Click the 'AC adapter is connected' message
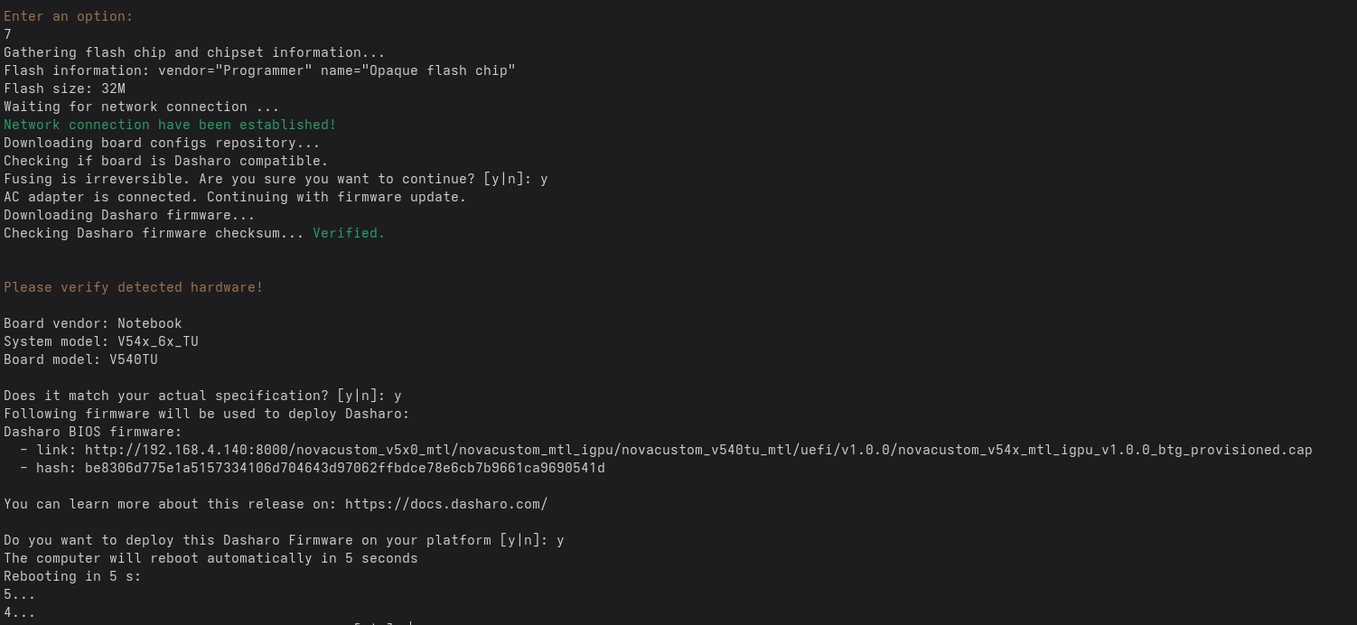1357x625 pixels. (235, 197)
